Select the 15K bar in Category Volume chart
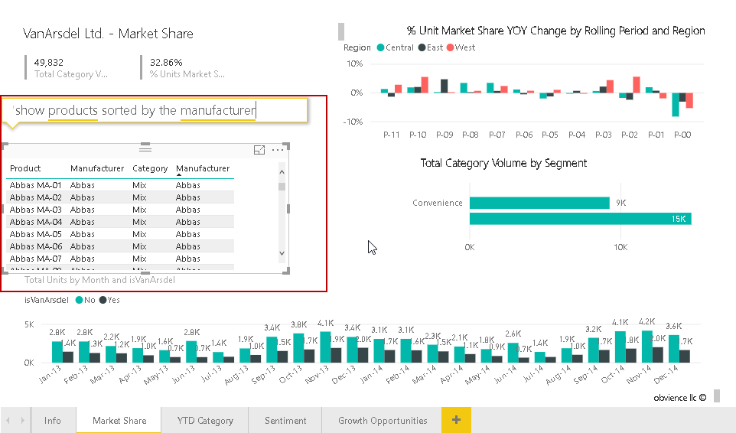Image resolution: width=736 pixels, height=433 pixels. [580, 219]
